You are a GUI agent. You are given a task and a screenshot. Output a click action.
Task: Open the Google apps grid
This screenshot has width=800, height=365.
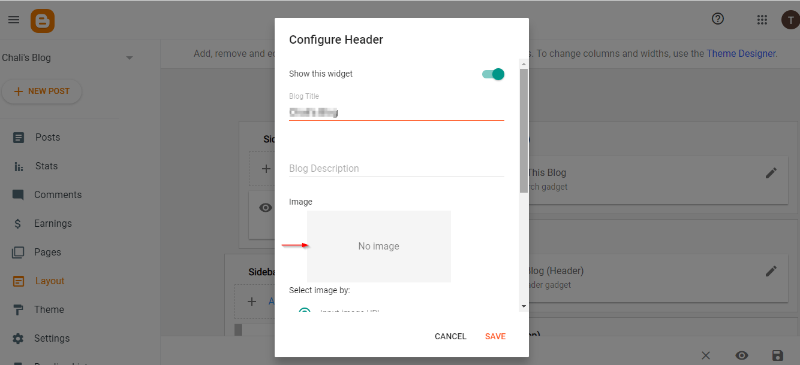coord(762,20)
